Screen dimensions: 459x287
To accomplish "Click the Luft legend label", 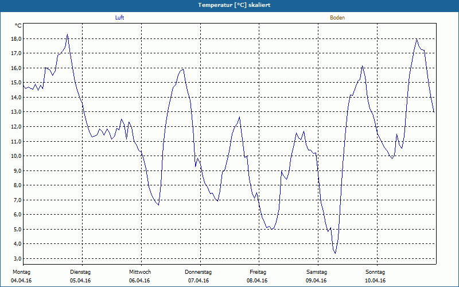I will [x=119, y=18].
